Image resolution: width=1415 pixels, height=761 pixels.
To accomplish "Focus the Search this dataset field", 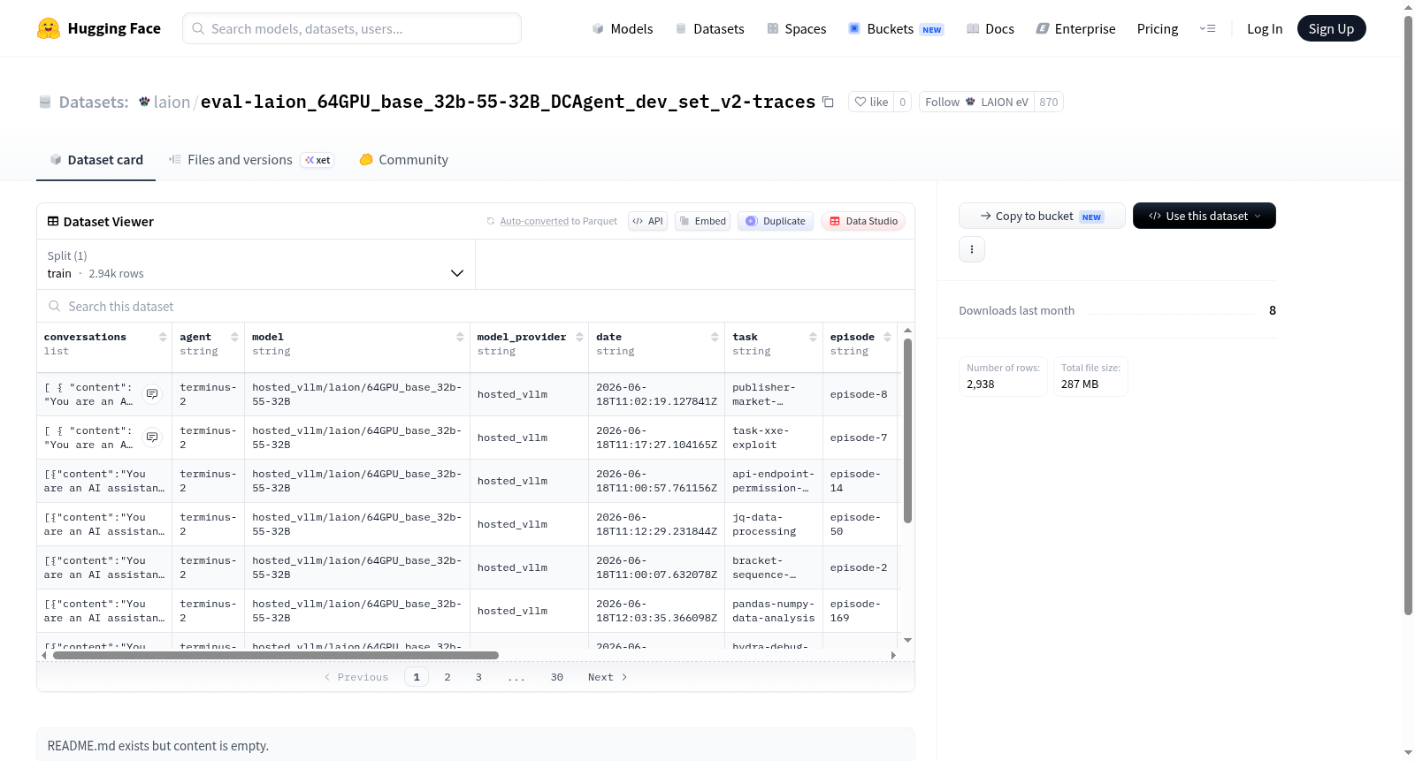I will (x=476, y=306).
